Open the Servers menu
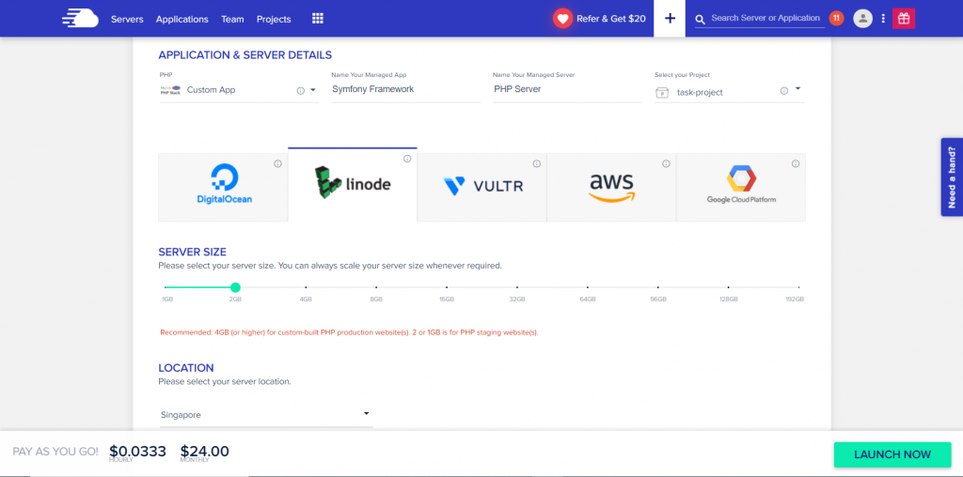Screen dimensions: 963x477 (x=127, y=19)
